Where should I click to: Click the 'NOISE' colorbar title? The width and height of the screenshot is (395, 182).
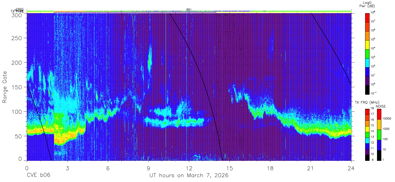381,106
